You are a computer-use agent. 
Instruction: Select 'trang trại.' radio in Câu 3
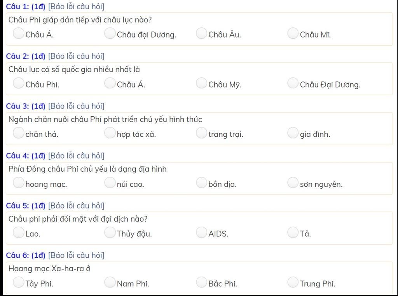pyautogui.click(x=201, y=133)
